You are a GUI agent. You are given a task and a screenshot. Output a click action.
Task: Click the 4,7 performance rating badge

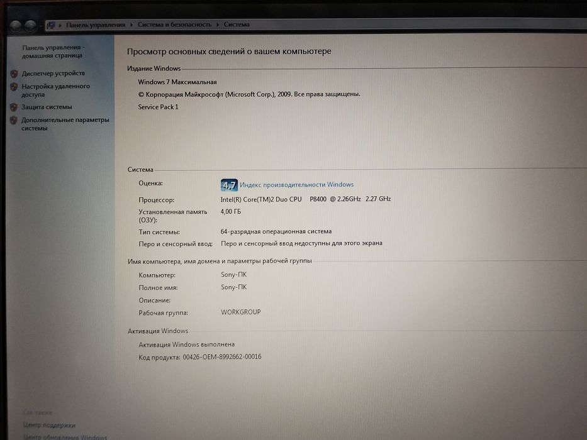pos(229,185)
